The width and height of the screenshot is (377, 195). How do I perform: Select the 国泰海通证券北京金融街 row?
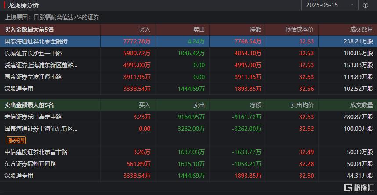coord(36,41)
